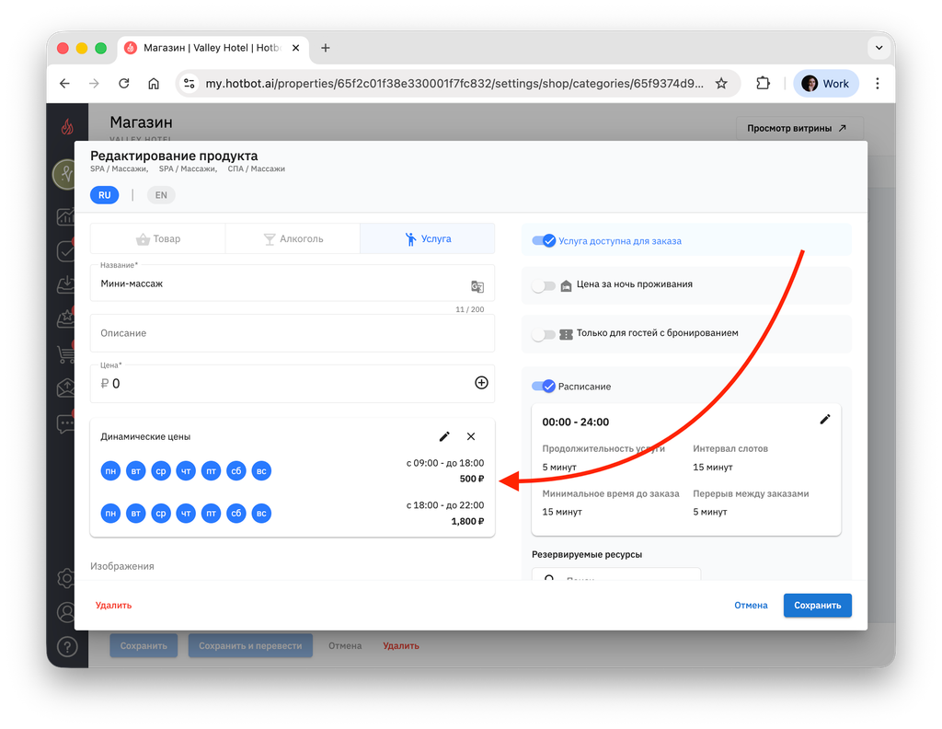Click Резервируемые ресурсы heading
The image size is (942, 729).
[x=587, y=554]
